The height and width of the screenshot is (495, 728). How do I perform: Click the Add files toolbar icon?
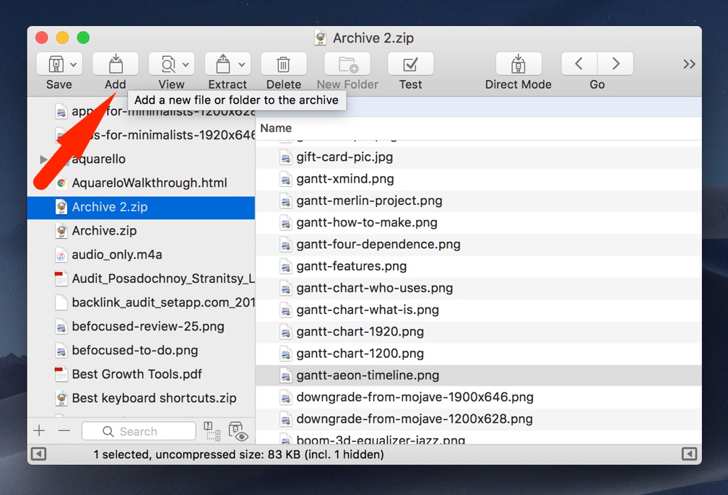coord(115,64)
